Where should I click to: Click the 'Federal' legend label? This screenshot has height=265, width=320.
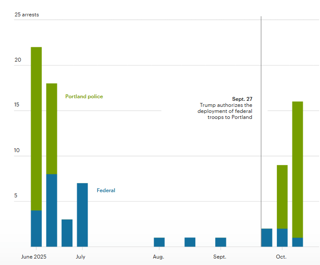pos(106,190)
